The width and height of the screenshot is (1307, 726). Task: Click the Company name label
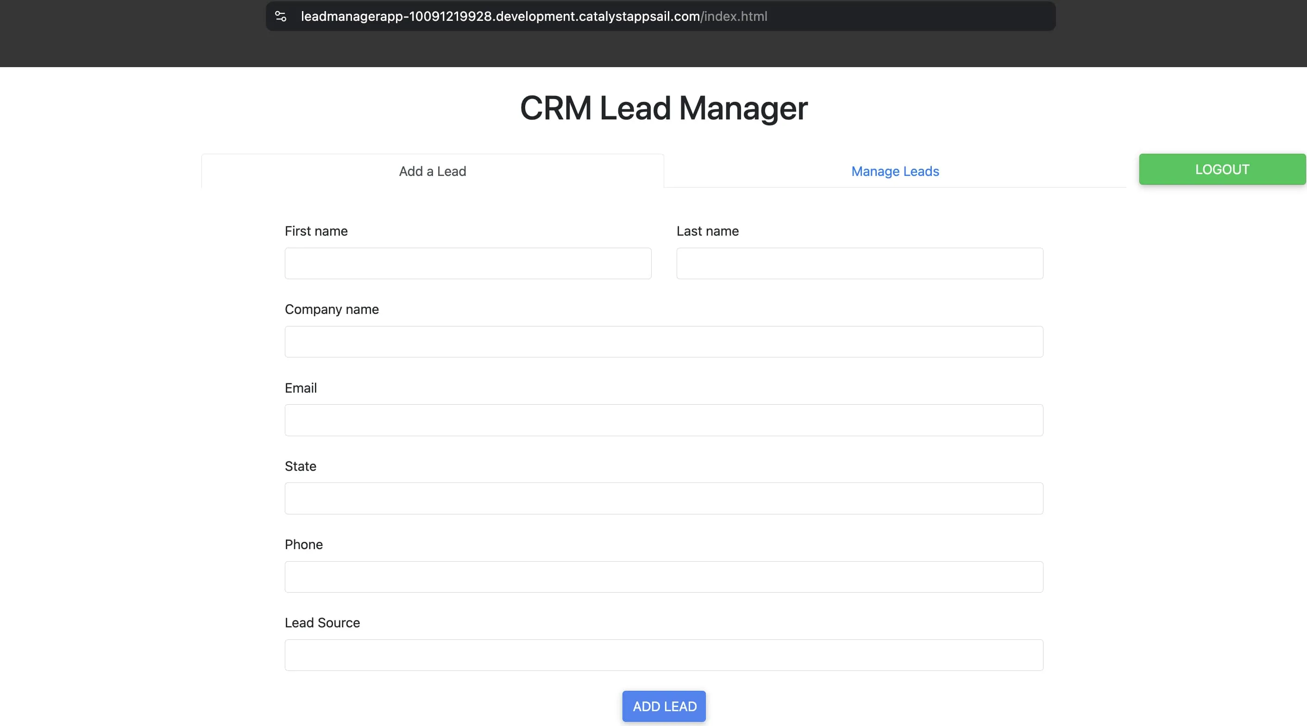click(332, 309)
